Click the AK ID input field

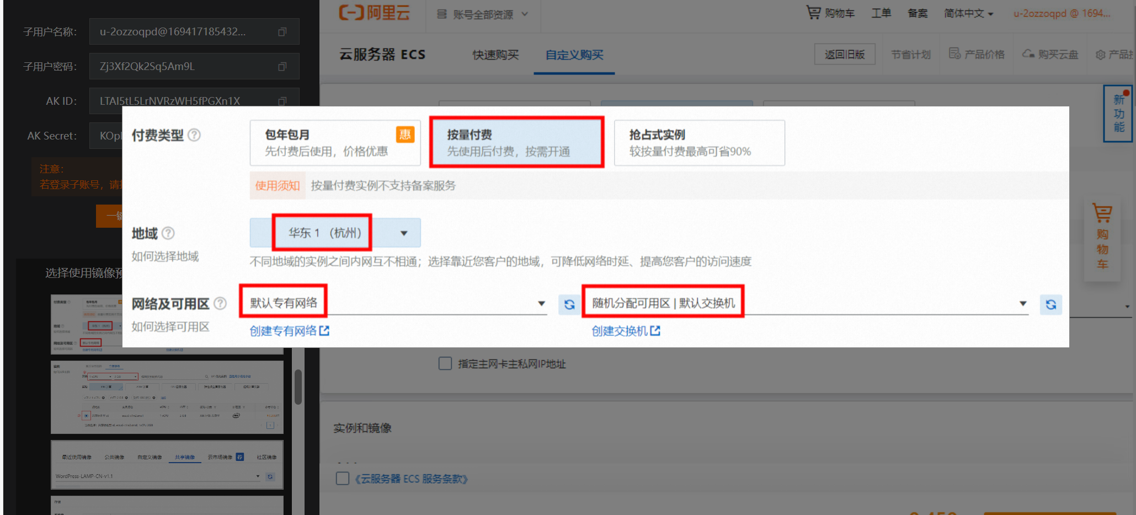(x=194, y=98)
